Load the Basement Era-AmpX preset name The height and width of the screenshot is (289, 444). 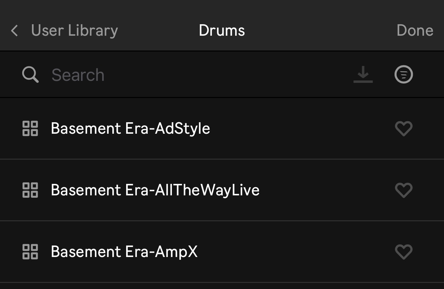coord(124,252)
